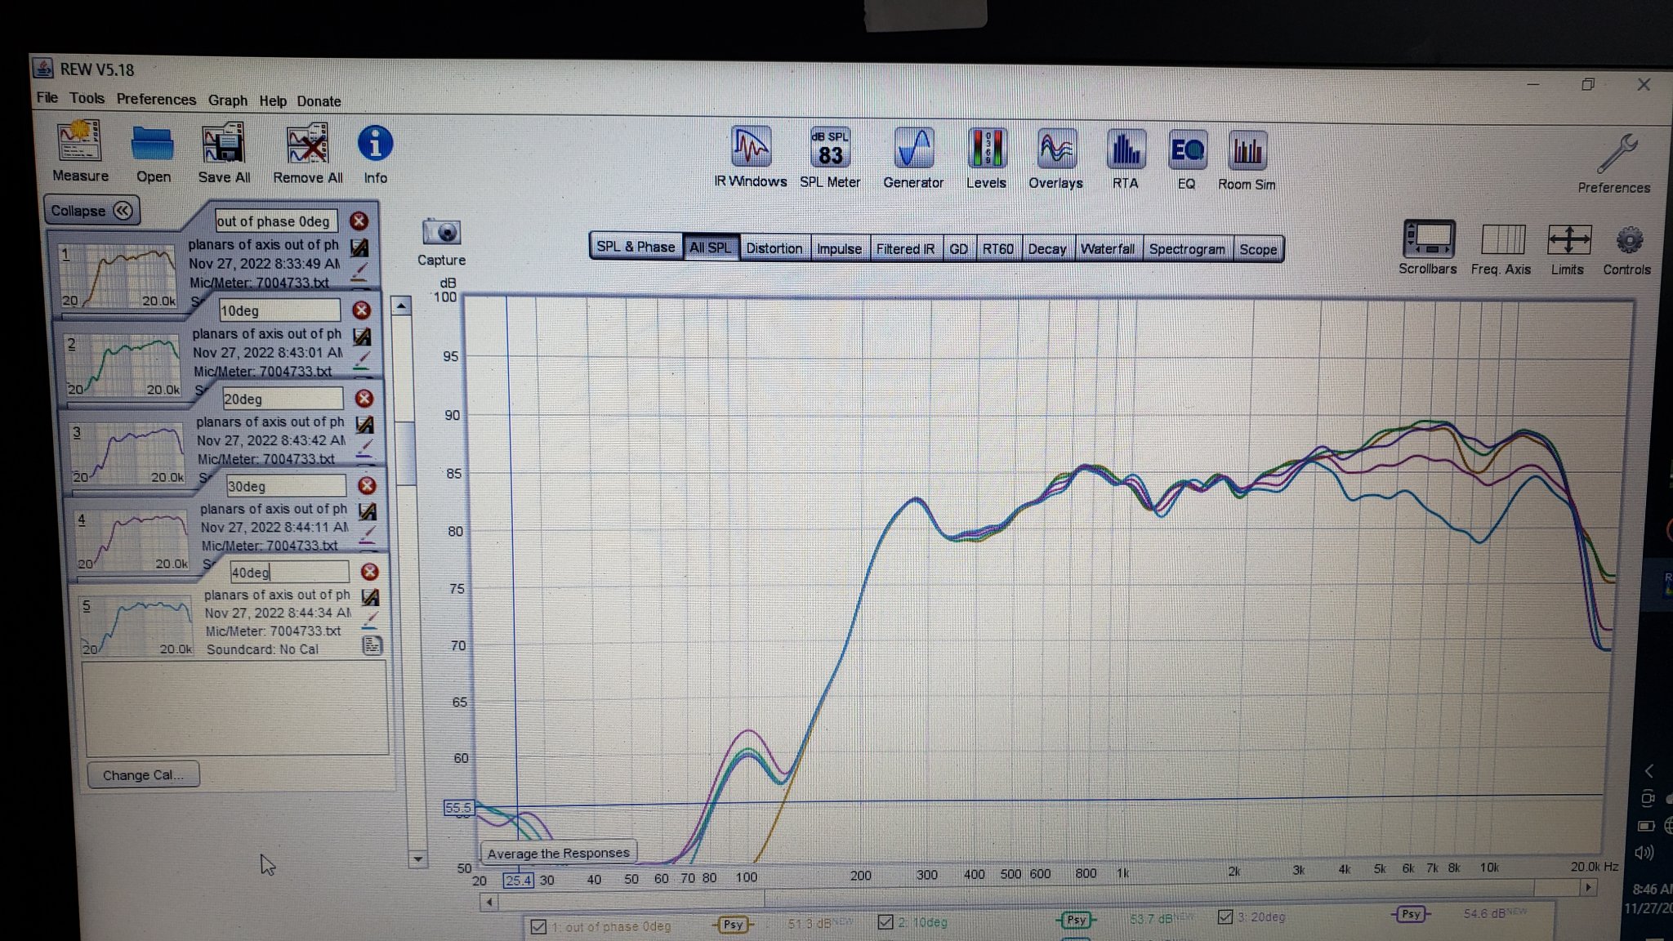Viewport: 1673px width, 941px height.
Task: Open the SPL Meter
Action: (x=830, y=148)
